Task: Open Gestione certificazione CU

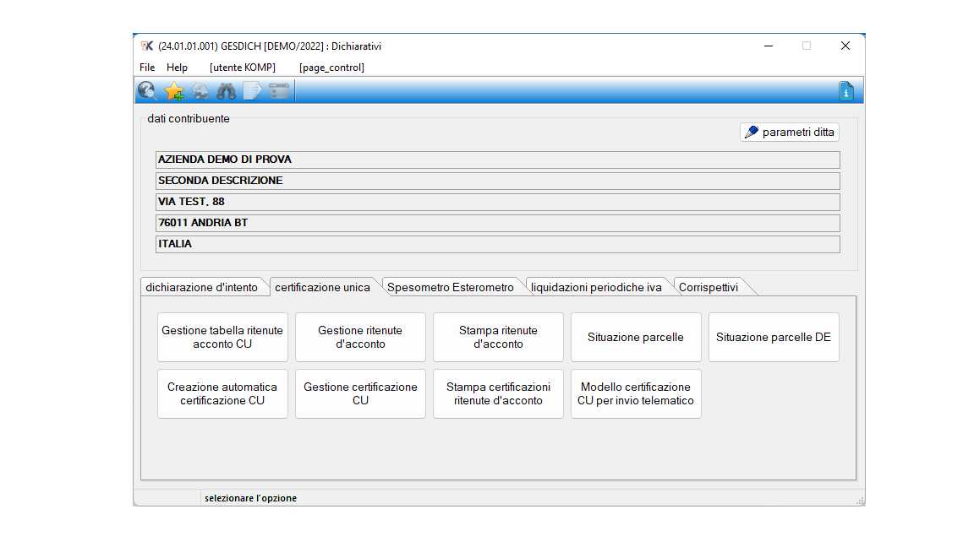Action: click(x=360, y=394)
